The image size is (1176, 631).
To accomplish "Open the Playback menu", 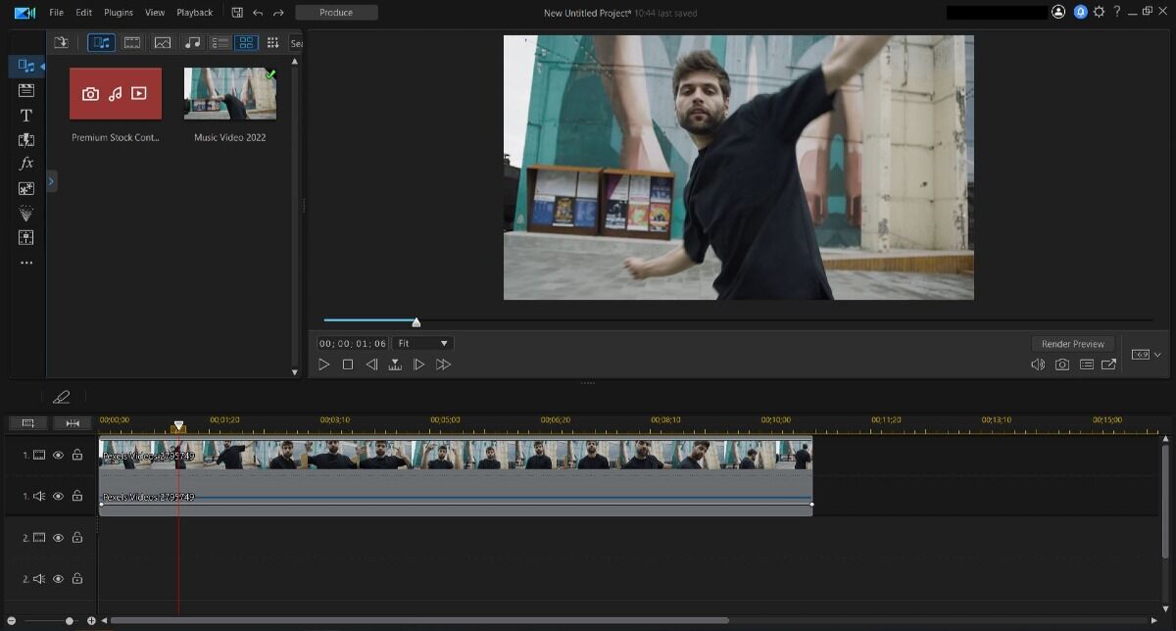I will click(194, 13).
